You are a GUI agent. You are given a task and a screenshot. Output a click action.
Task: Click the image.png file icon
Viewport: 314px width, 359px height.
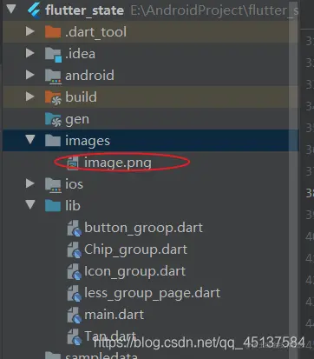(73, 163)
